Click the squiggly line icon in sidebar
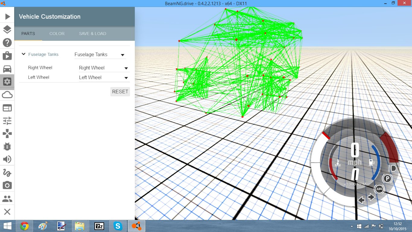This screenshot has width=412, height=232. (x=7, y=172)
